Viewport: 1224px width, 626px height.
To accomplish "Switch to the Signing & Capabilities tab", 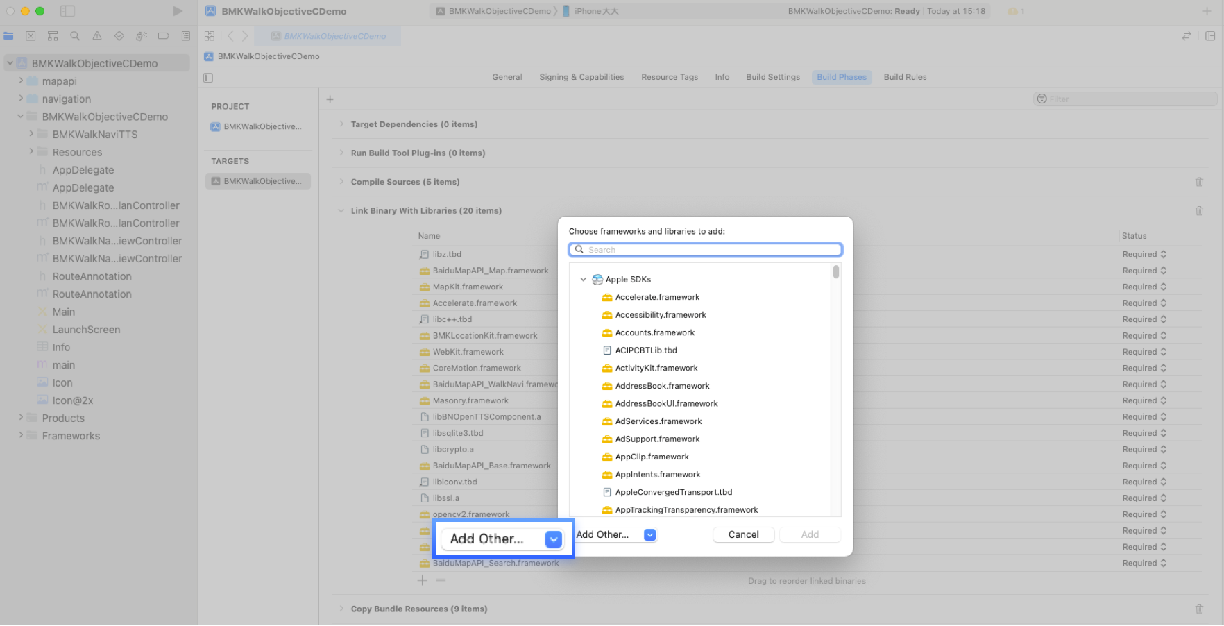I will [581, 77].
